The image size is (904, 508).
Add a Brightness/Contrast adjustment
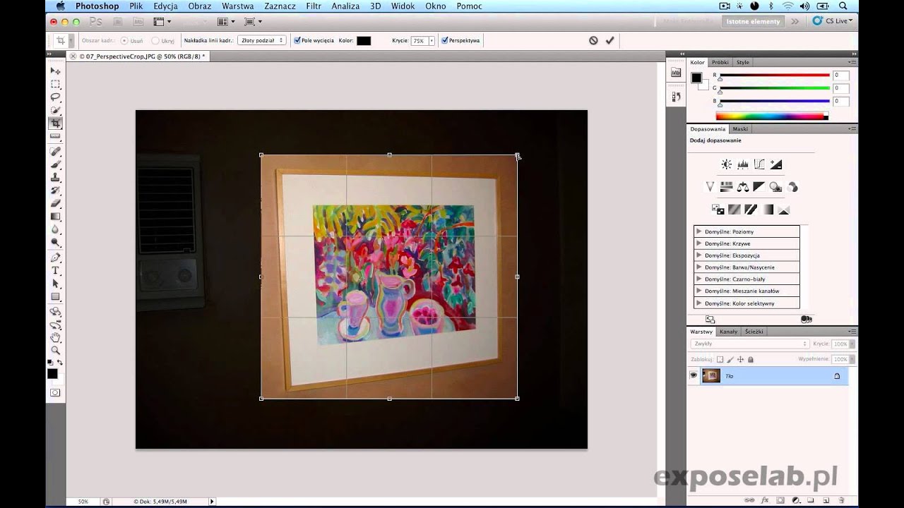[726, 164]
